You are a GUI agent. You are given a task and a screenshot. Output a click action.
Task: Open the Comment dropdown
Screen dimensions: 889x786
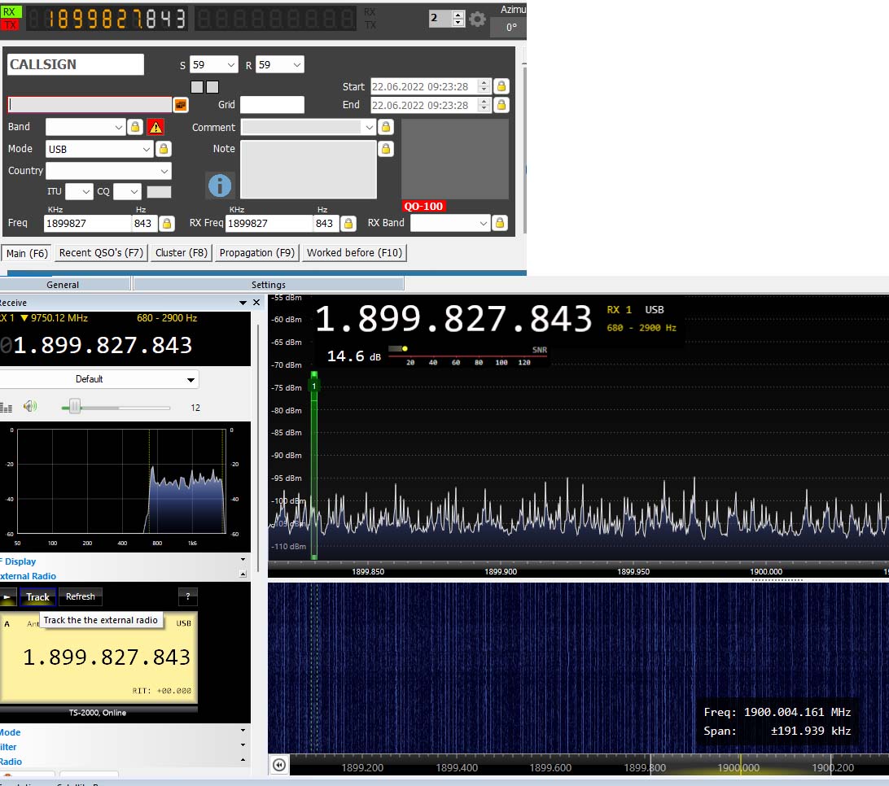(x=369, y=127)
